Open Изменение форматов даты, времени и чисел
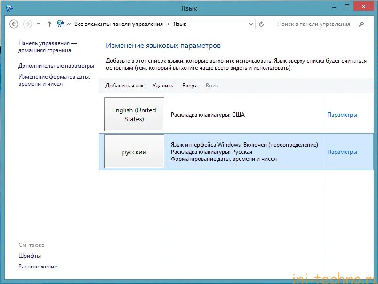Viewport: 378px width, 284px height. pyautogui.click(x=54, y=80)
